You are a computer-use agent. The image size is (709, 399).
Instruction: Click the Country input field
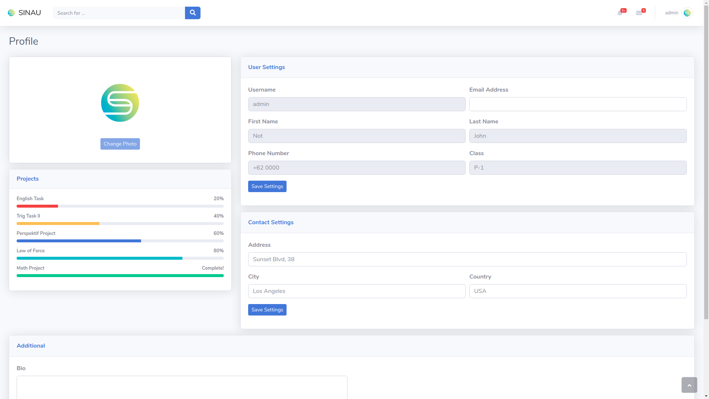(578, 291)
